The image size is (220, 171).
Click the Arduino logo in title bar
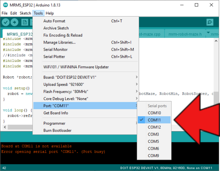[x=5, y=5]
